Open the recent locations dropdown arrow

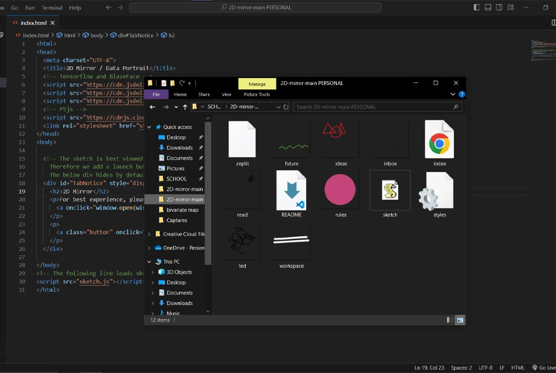click(x=175, y=107)
